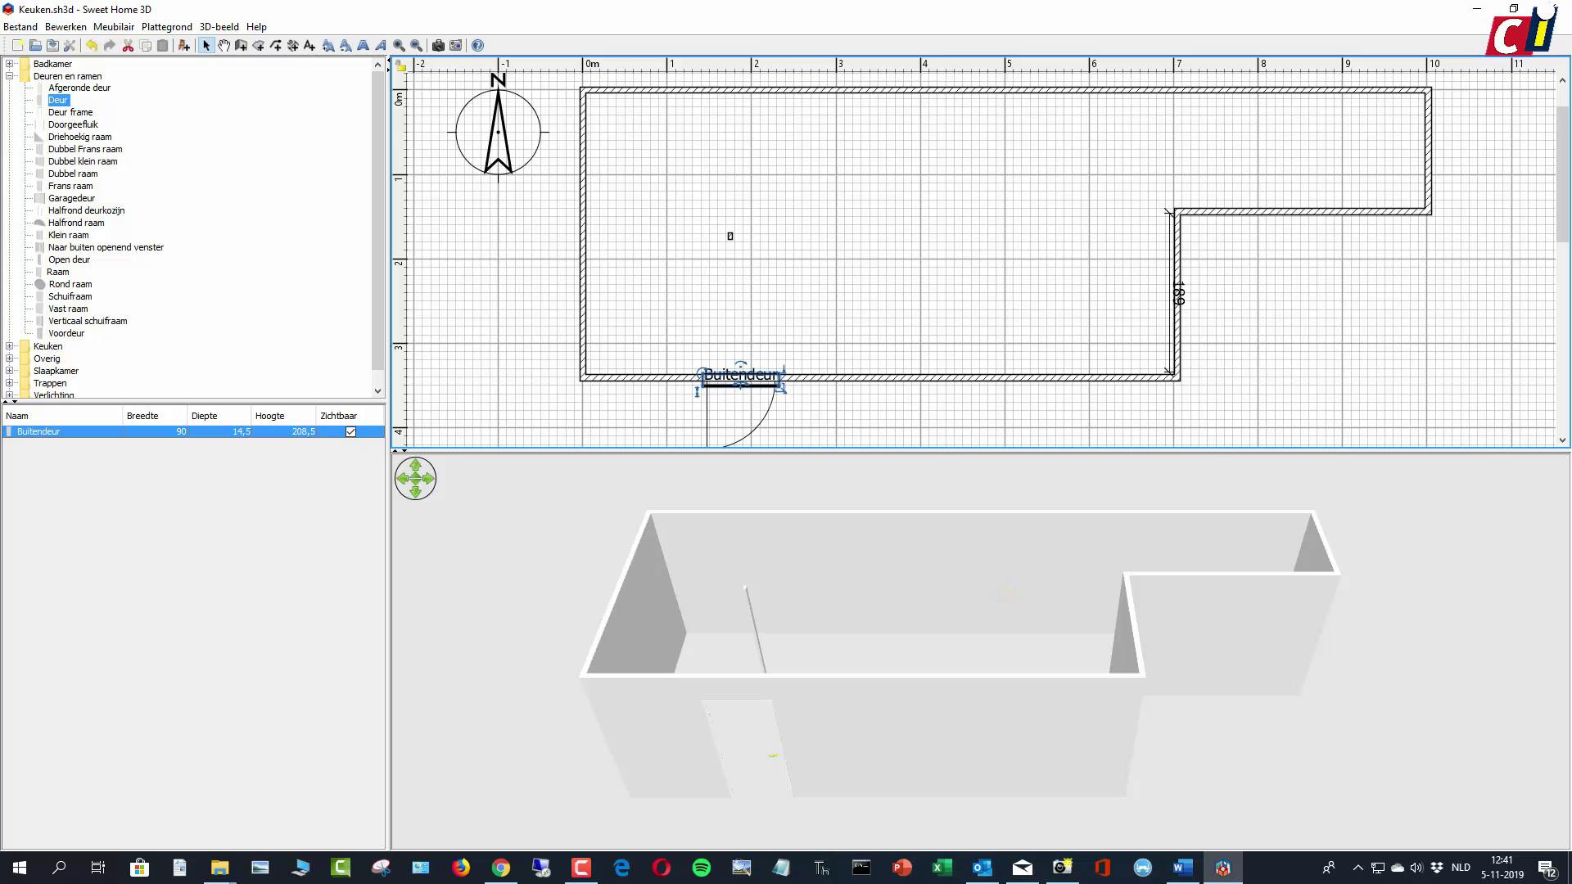Image resolution: width=1572 pixels, height=884 pixels.
Task: Select the arrow selection tool
Action: (206, 45)
